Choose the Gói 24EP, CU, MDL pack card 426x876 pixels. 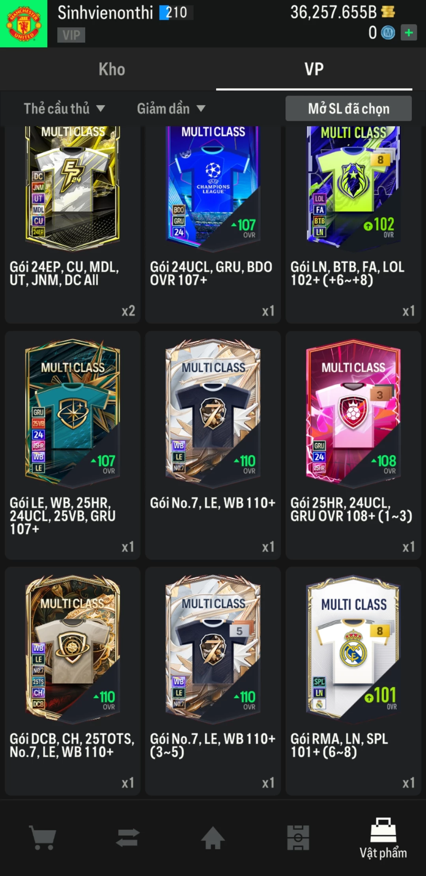(73, 225)
